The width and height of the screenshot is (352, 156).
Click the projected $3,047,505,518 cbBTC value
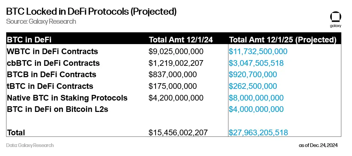tap(256, 63)
